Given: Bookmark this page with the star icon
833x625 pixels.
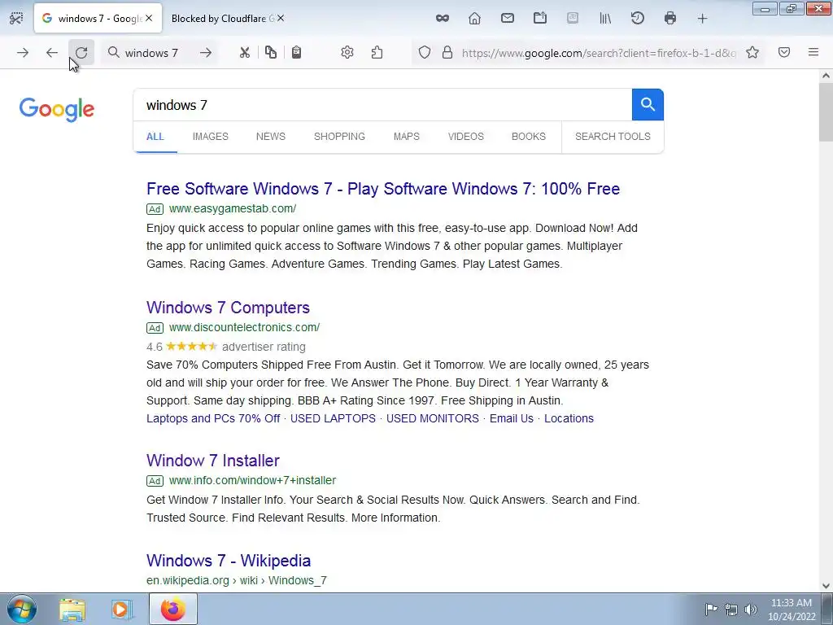Looking at the screenshot, I should pos(752,52).
